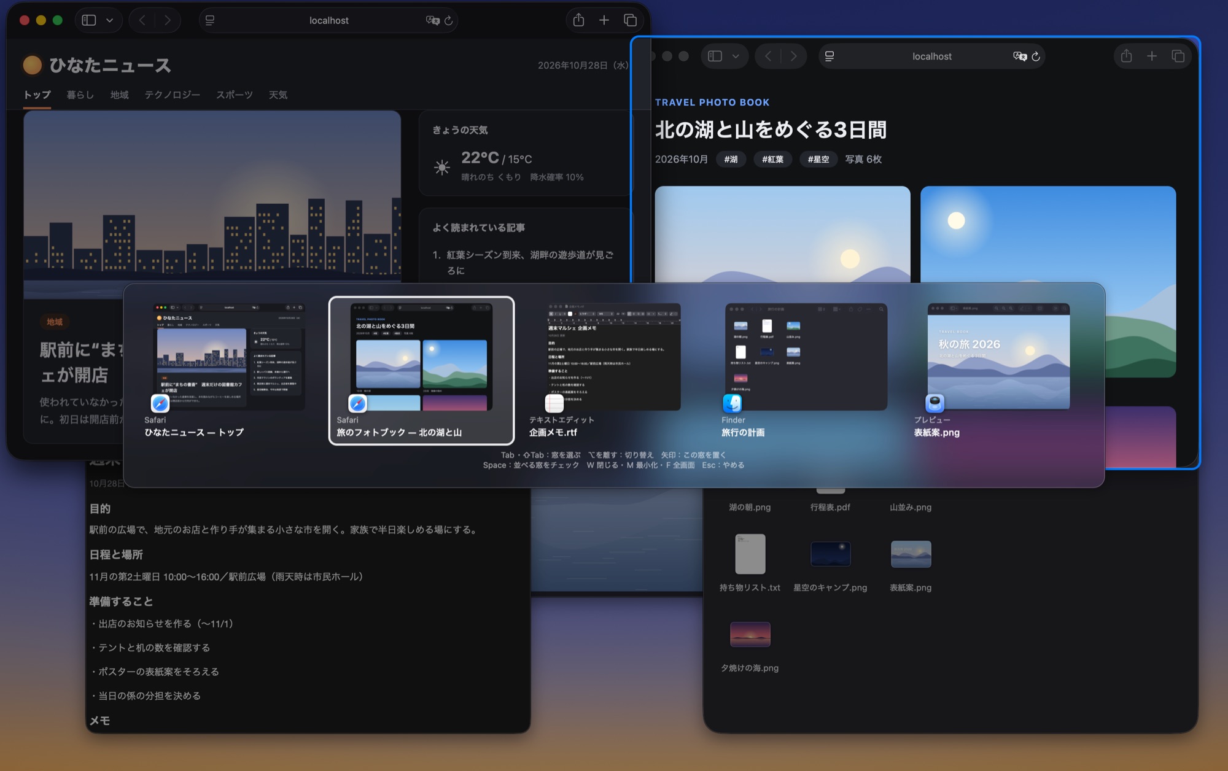Select 星空のキャンプ.png file icon in Finder
The image size is (1228, 771).
[x=830, y=554]
